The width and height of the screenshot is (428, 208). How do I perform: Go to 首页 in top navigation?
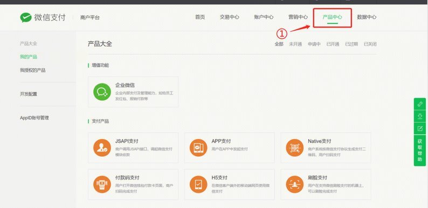point(200,17)
